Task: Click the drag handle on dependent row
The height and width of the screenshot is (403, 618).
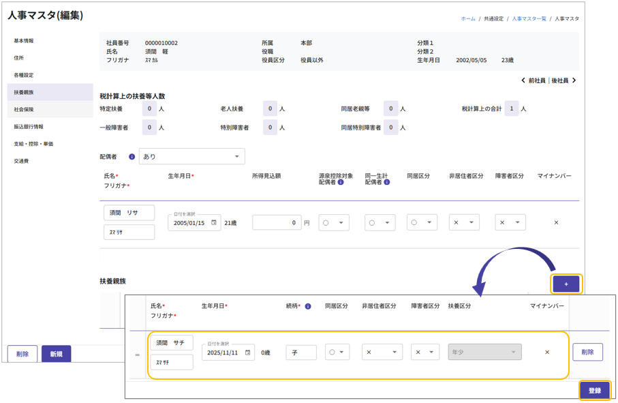Action: coord(137,355)
